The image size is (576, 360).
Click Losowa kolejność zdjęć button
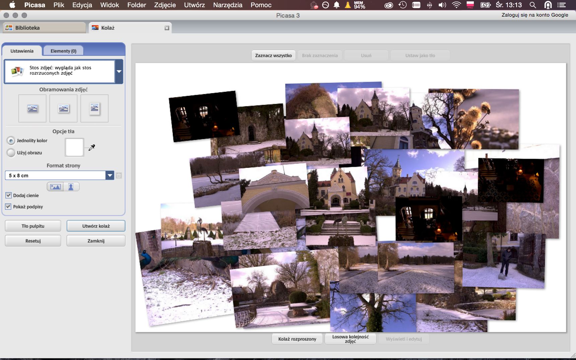click(350, 339)
